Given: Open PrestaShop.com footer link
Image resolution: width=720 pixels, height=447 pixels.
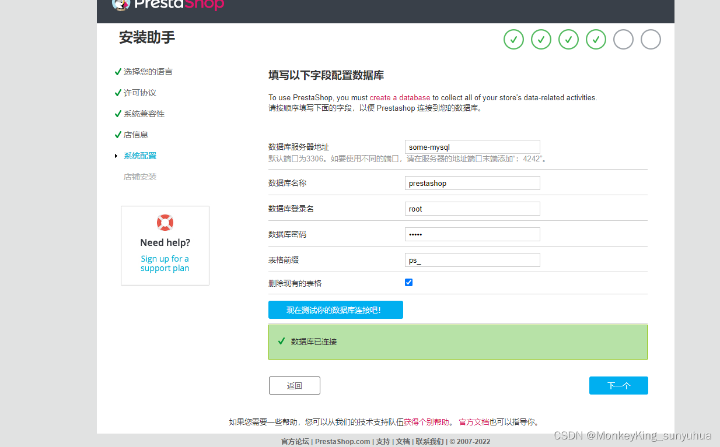Looking at the screenshot, I should (x=342, y=442).
